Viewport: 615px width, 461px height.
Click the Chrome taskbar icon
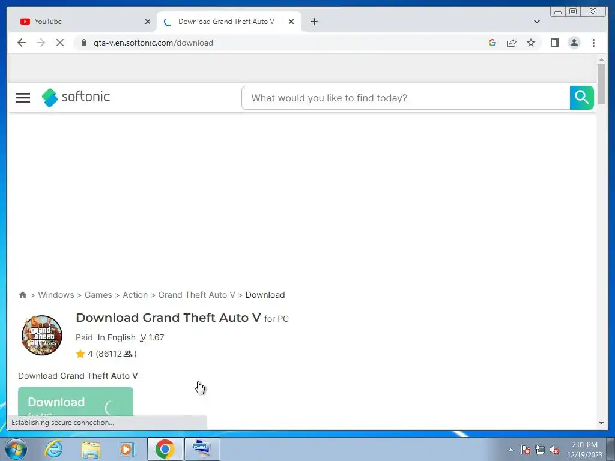[x=165, y=449]
